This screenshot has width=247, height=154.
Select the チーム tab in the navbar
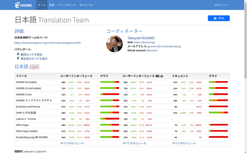(x=42, y=5)
